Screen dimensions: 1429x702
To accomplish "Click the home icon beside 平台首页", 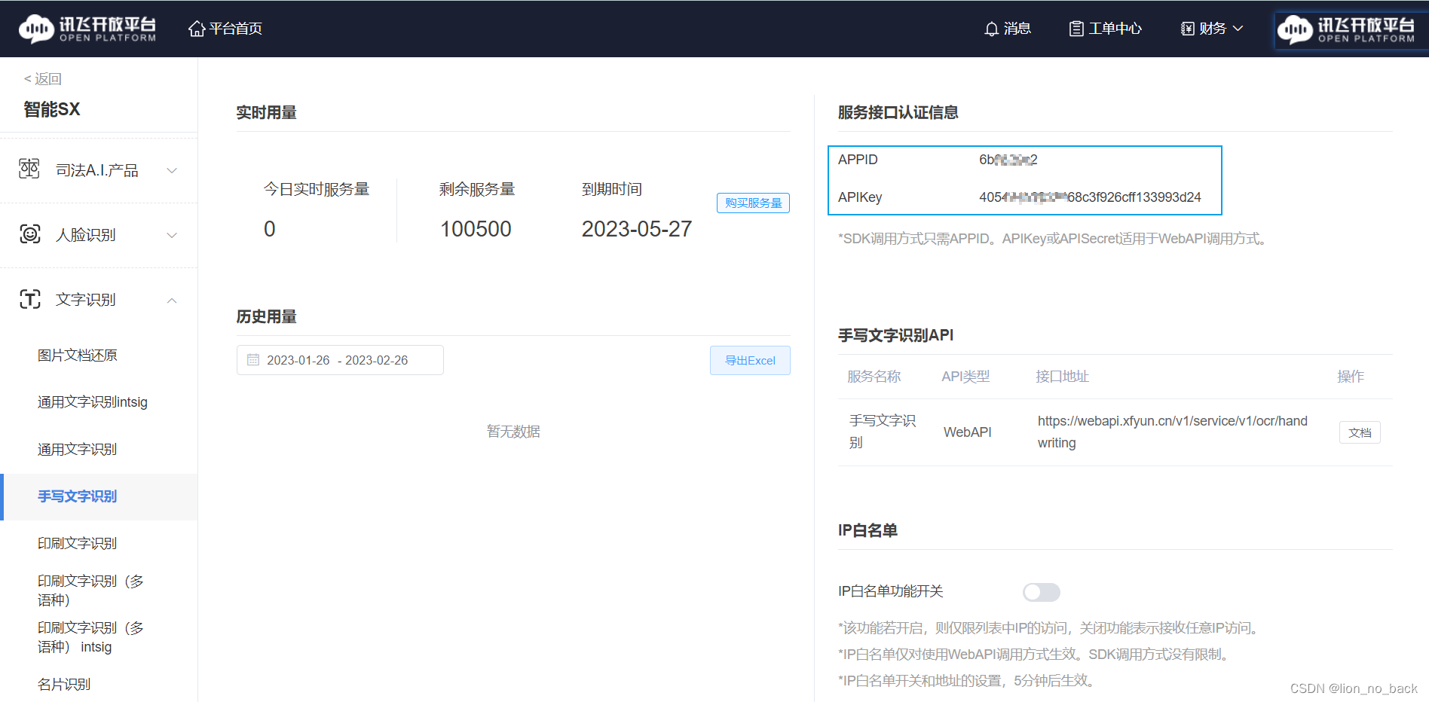I will pos(197,29).
